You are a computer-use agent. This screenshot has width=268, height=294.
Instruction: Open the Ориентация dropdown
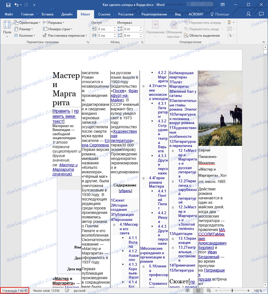pos(27,23)
